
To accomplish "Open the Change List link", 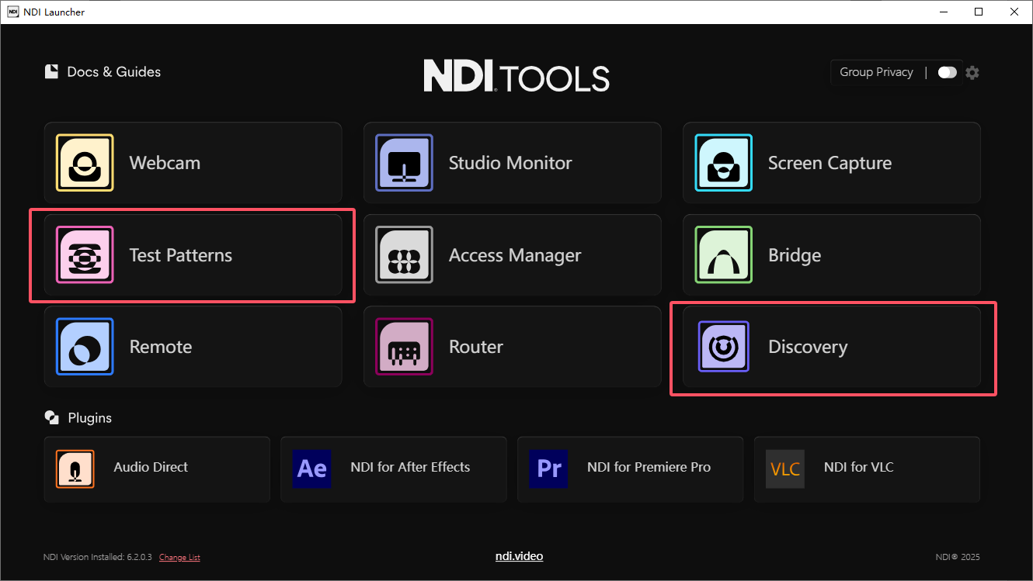I will click(x=179, y=558).
